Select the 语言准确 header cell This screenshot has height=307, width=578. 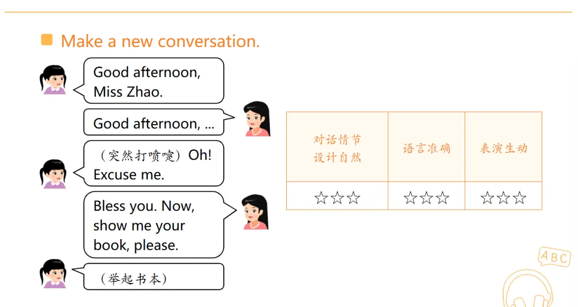click(x=427, y=147)
